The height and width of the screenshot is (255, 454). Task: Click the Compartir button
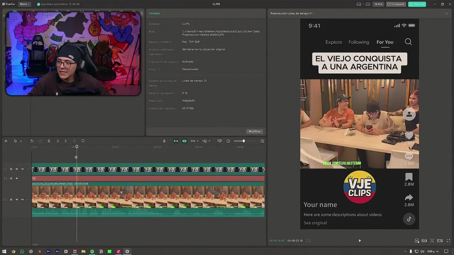(396, 4)
